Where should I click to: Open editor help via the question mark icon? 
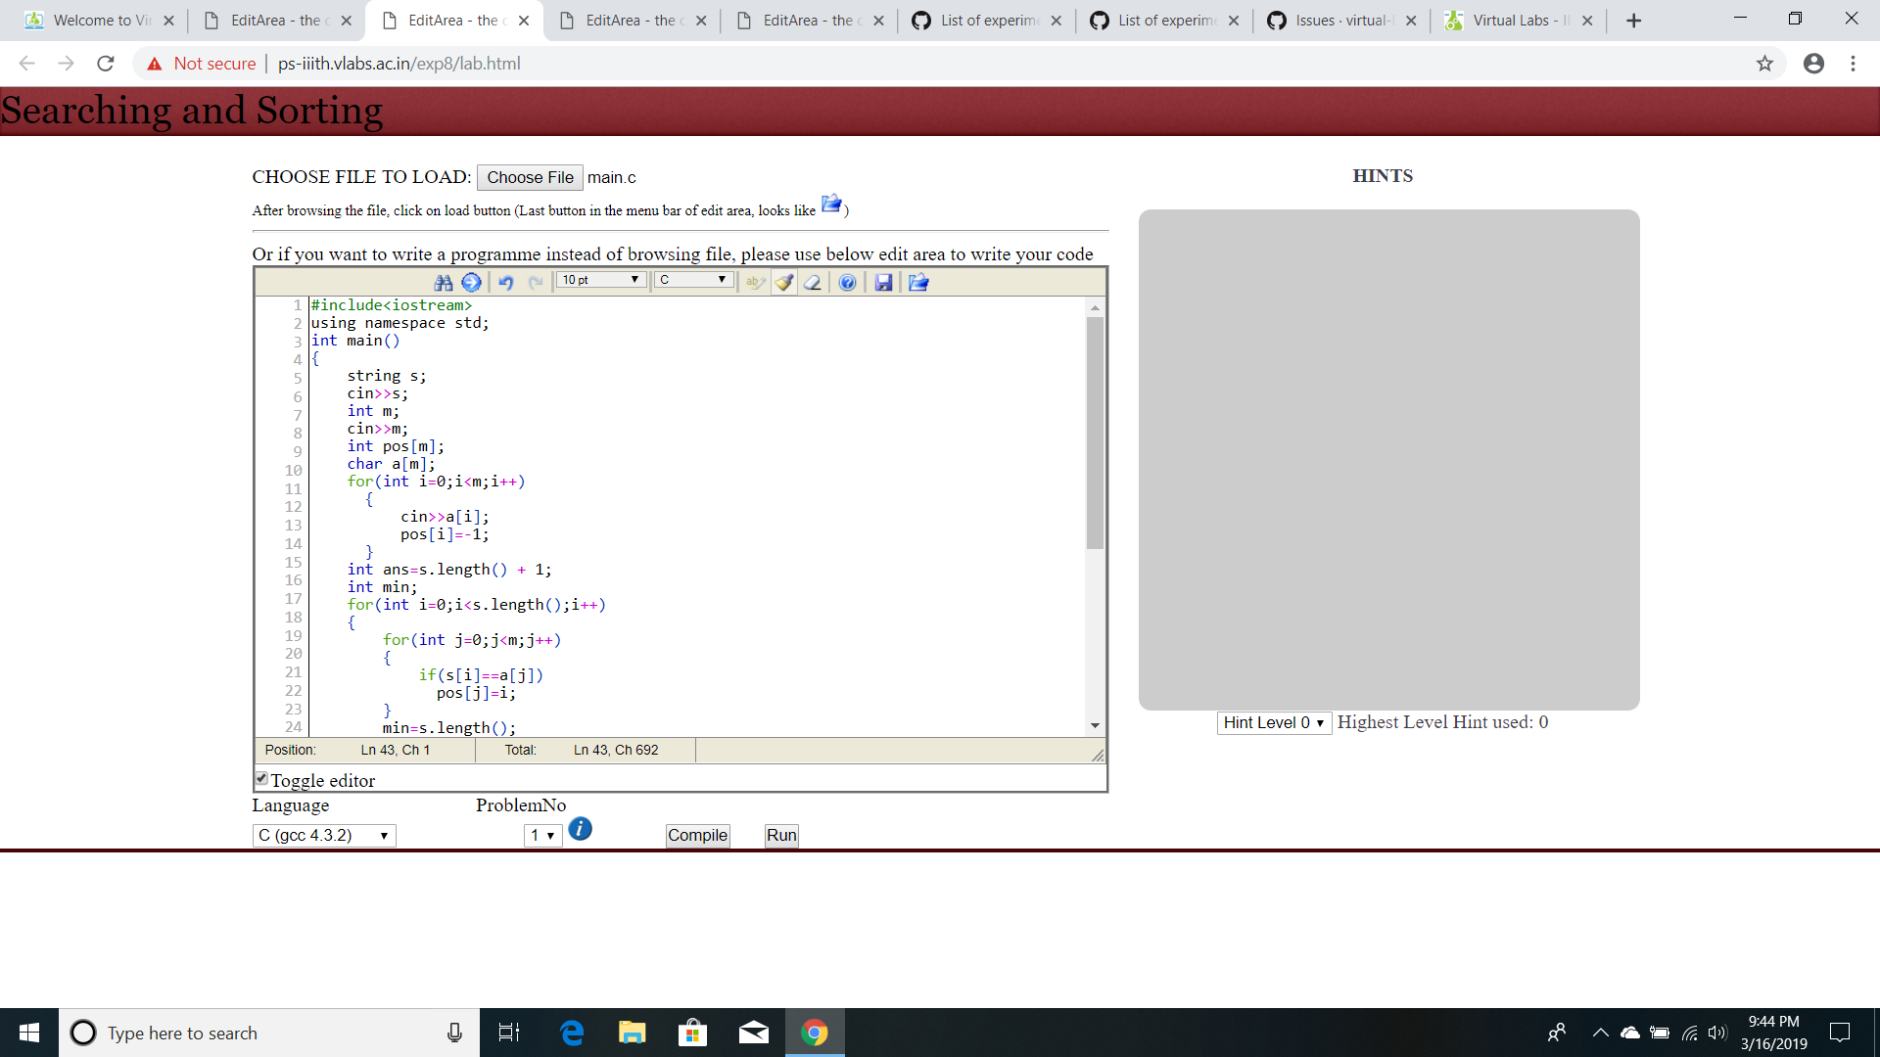click(847, 282)
